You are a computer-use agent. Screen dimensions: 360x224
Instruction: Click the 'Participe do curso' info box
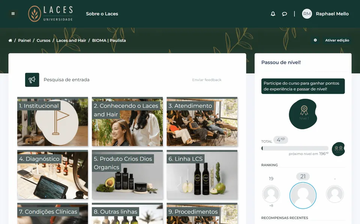pyautogui.click(x=303, y=86)
